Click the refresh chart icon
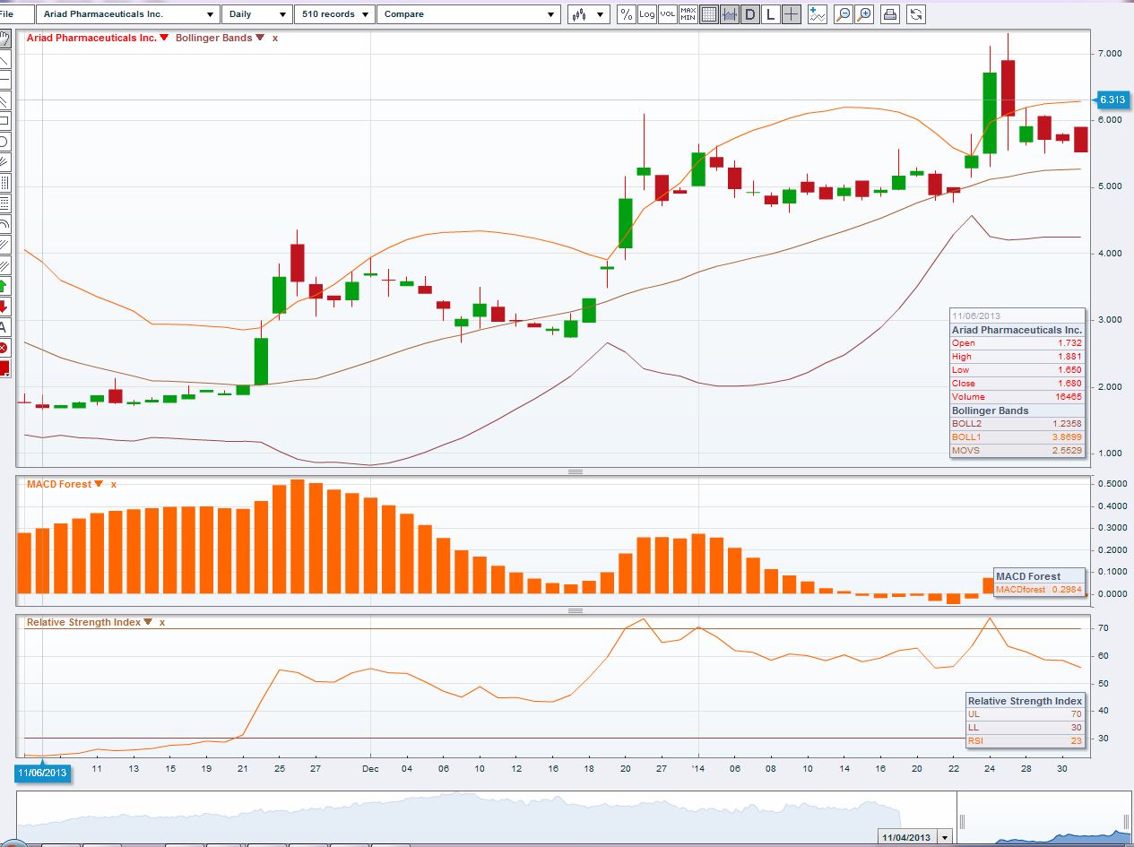 pos(916,13)
